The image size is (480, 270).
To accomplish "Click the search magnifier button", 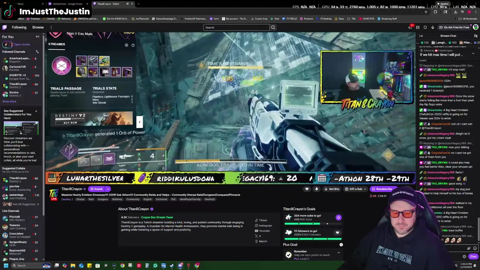I will click(x=273, y=27).
